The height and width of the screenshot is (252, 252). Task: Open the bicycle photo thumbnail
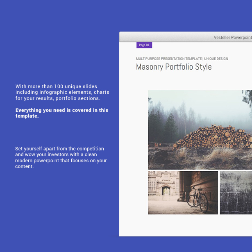tap(183, 193)
